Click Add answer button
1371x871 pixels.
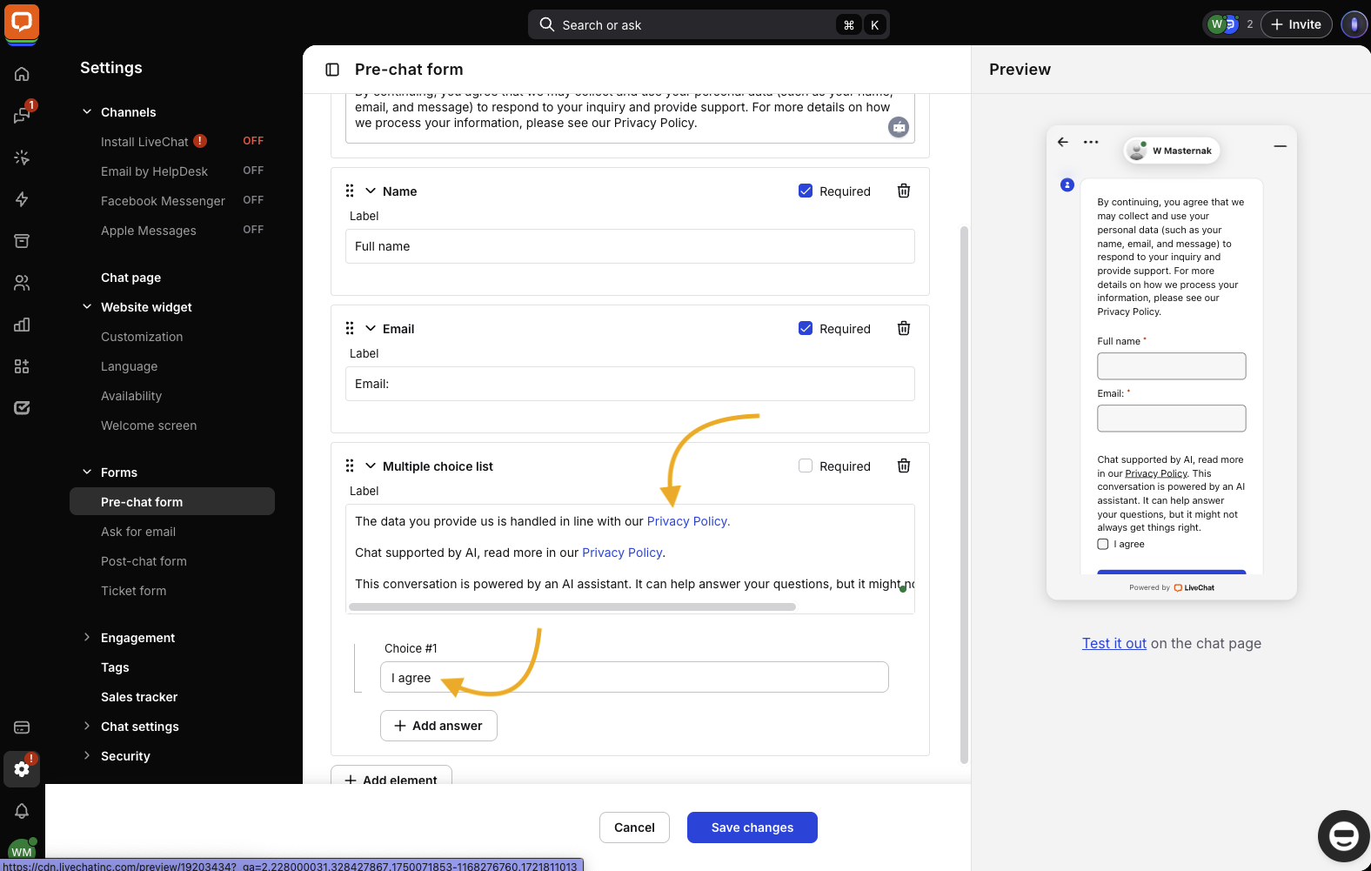[x=438, y=726]
